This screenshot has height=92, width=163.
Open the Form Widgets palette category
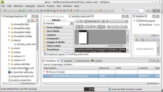pyautogui.click(x=58, y=27)
